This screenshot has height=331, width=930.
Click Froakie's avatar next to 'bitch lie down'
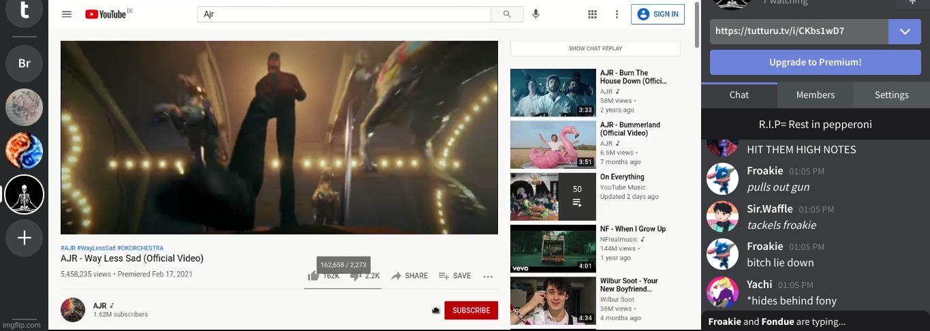pyautogui.click(x=722, y=255)
